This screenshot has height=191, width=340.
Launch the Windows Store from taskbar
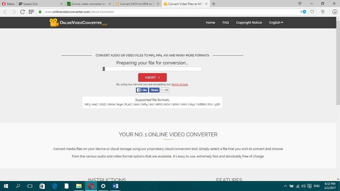click(42, 186)
